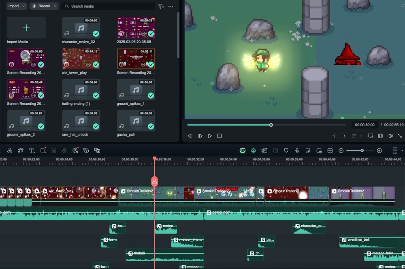Click the media panel vertical scrollbar

(178, 35)
